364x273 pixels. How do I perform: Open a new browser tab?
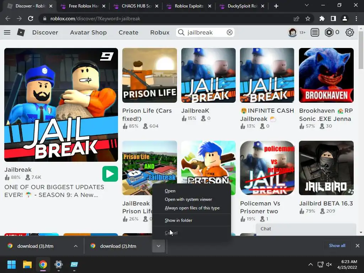coord(276,6)
